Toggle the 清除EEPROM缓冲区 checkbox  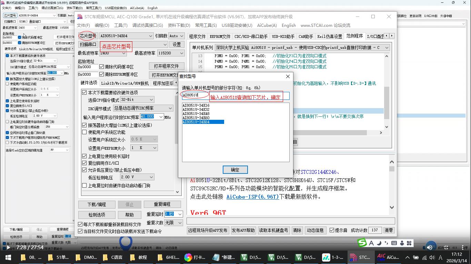click(101, 74)
